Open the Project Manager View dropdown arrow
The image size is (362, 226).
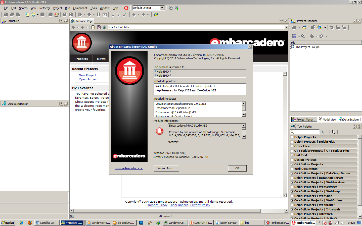(x=325, y=28)
